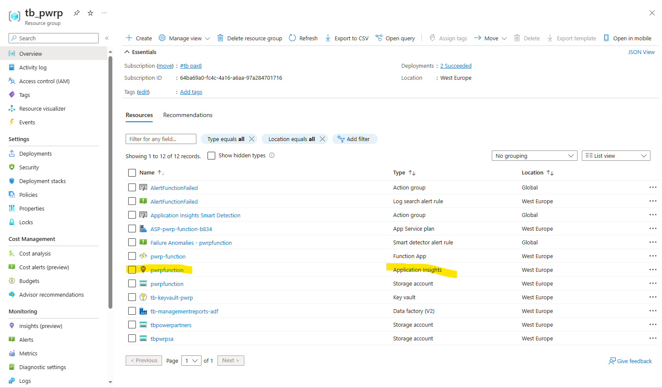Open Budgets in sidebar

pos(29,281)
